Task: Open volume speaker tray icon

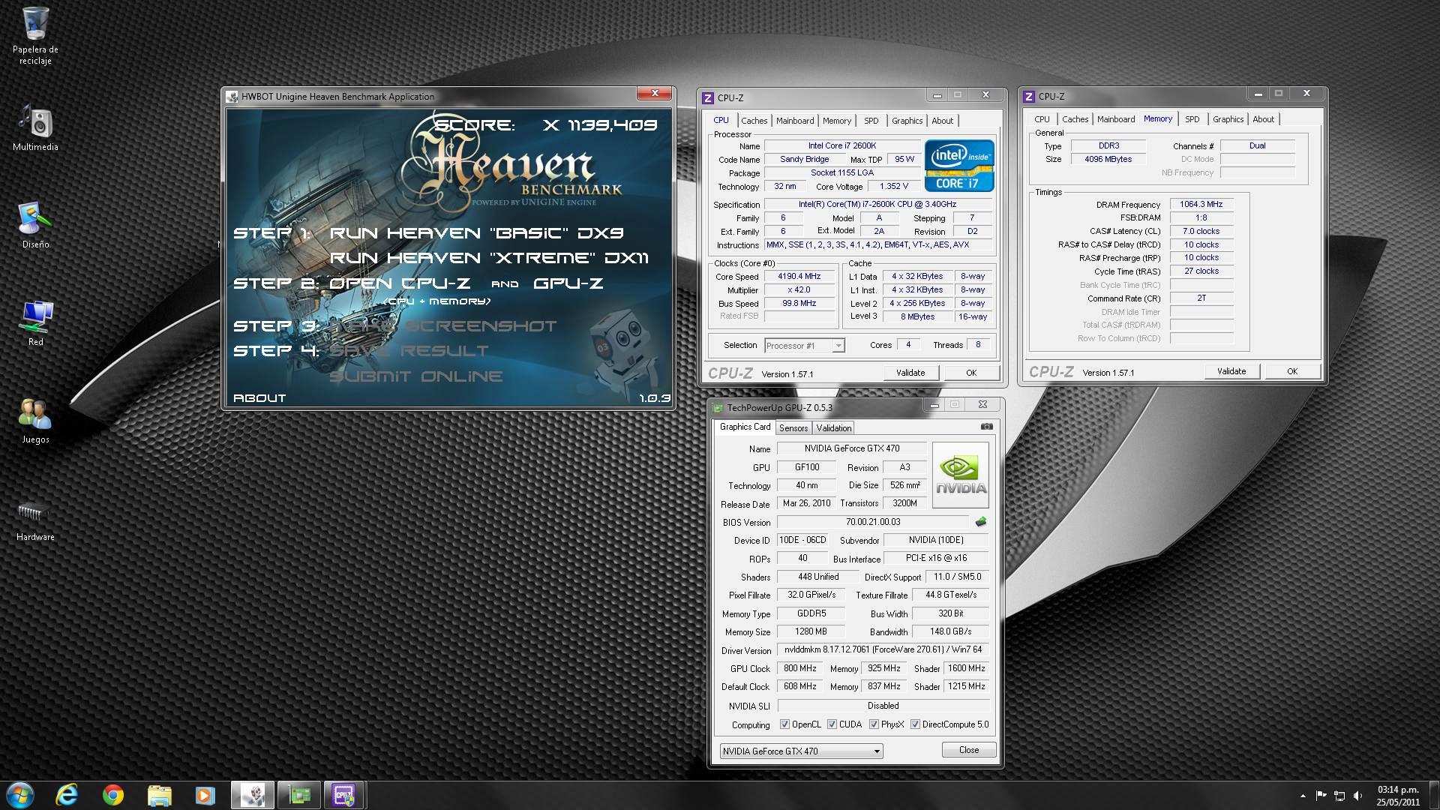Action: (1357, 796)
